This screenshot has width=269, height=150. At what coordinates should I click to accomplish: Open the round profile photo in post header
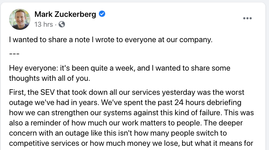(x=20, y=19)
